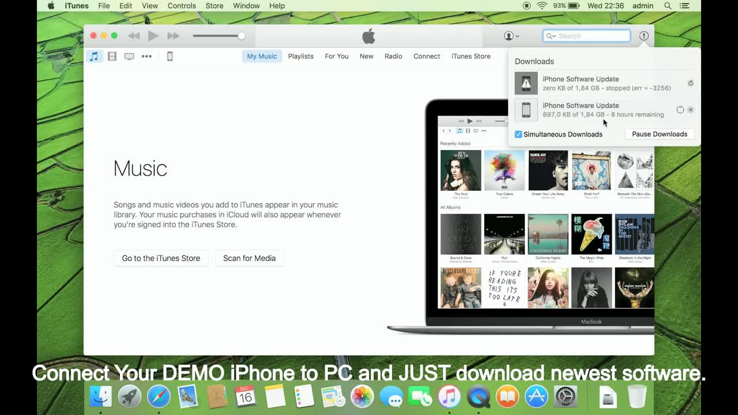Open the View menu
Screen dimensions: 738x415
coord(149,6)
